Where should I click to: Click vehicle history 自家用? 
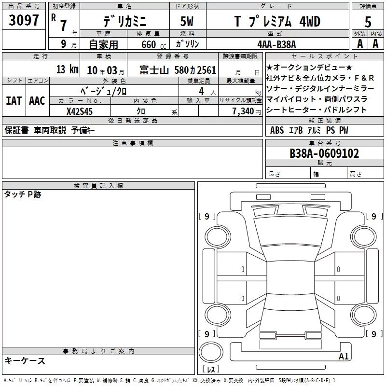click(x=103, y=44)
